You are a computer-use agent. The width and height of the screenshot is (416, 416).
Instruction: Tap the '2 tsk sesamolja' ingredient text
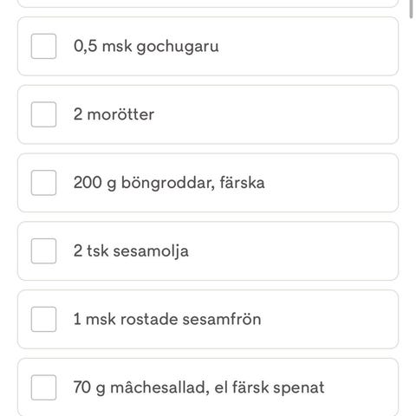(x=131, y=251)
